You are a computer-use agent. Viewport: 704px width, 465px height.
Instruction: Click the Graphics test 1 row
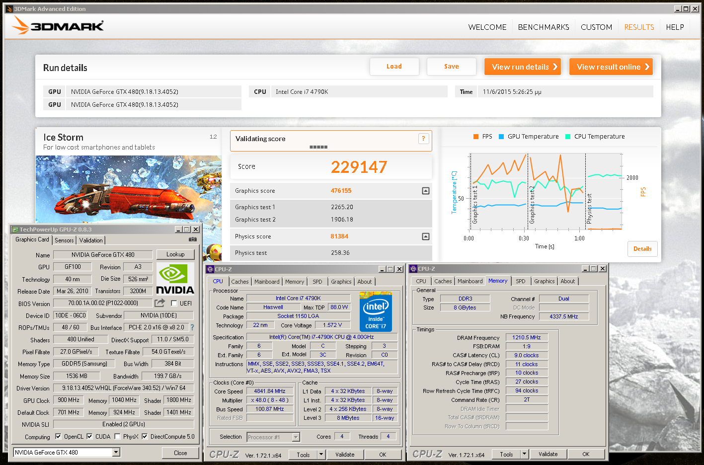pyautogui.click(x=331, y=207)
